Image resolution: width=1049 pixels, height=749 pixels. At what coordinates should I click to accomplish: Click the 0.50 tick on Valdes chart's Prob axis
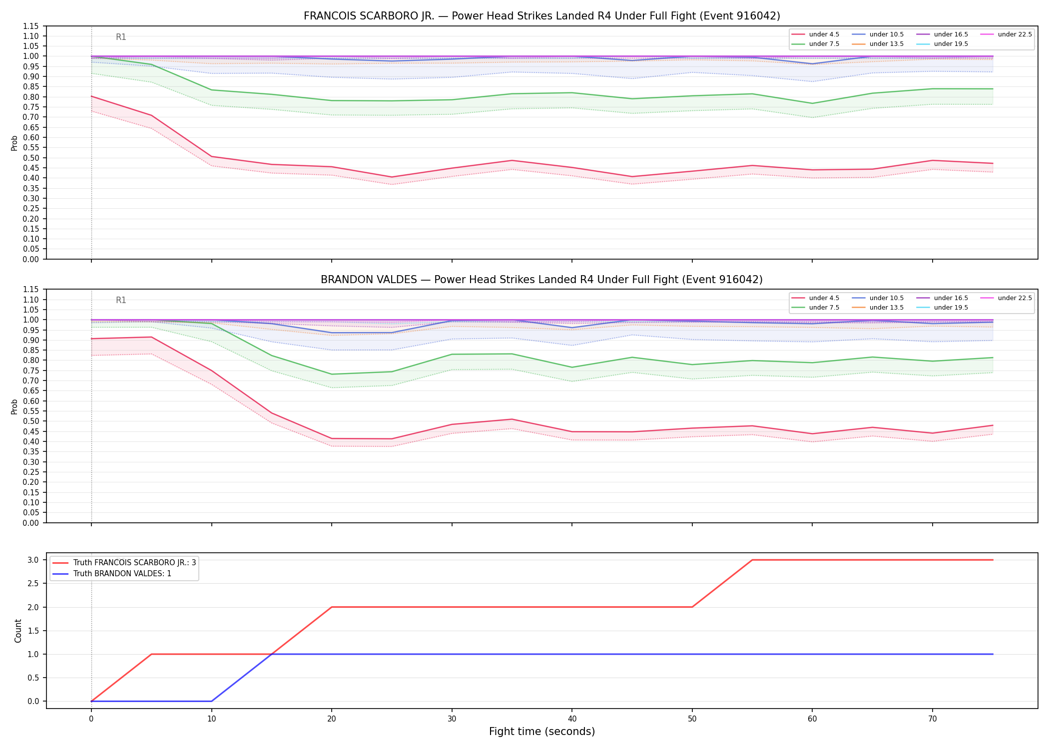click(31, 421)
